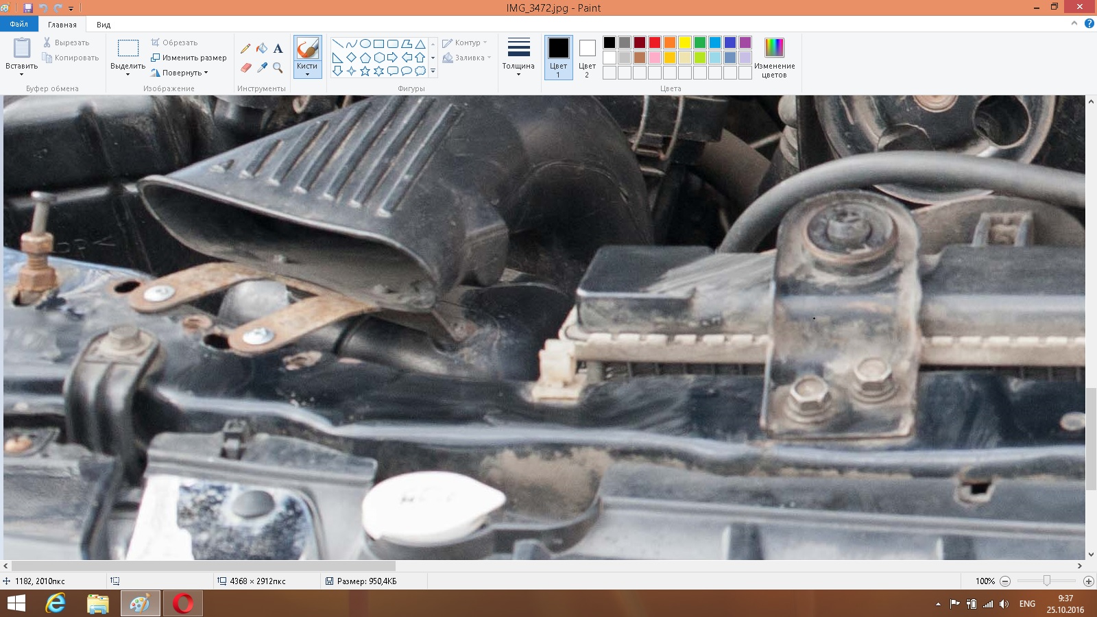Click the Crop button
Viewport: 1097px width, 617px height.
[174, 43]
